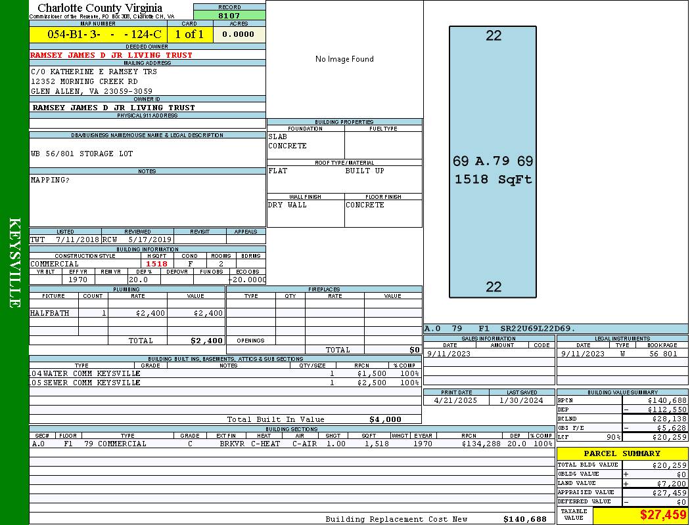Select deeded owner RAMSEY JAMES D JR LIVING TRUST in red
Screen dimensions: 690x525
click(x=111, y=55)
